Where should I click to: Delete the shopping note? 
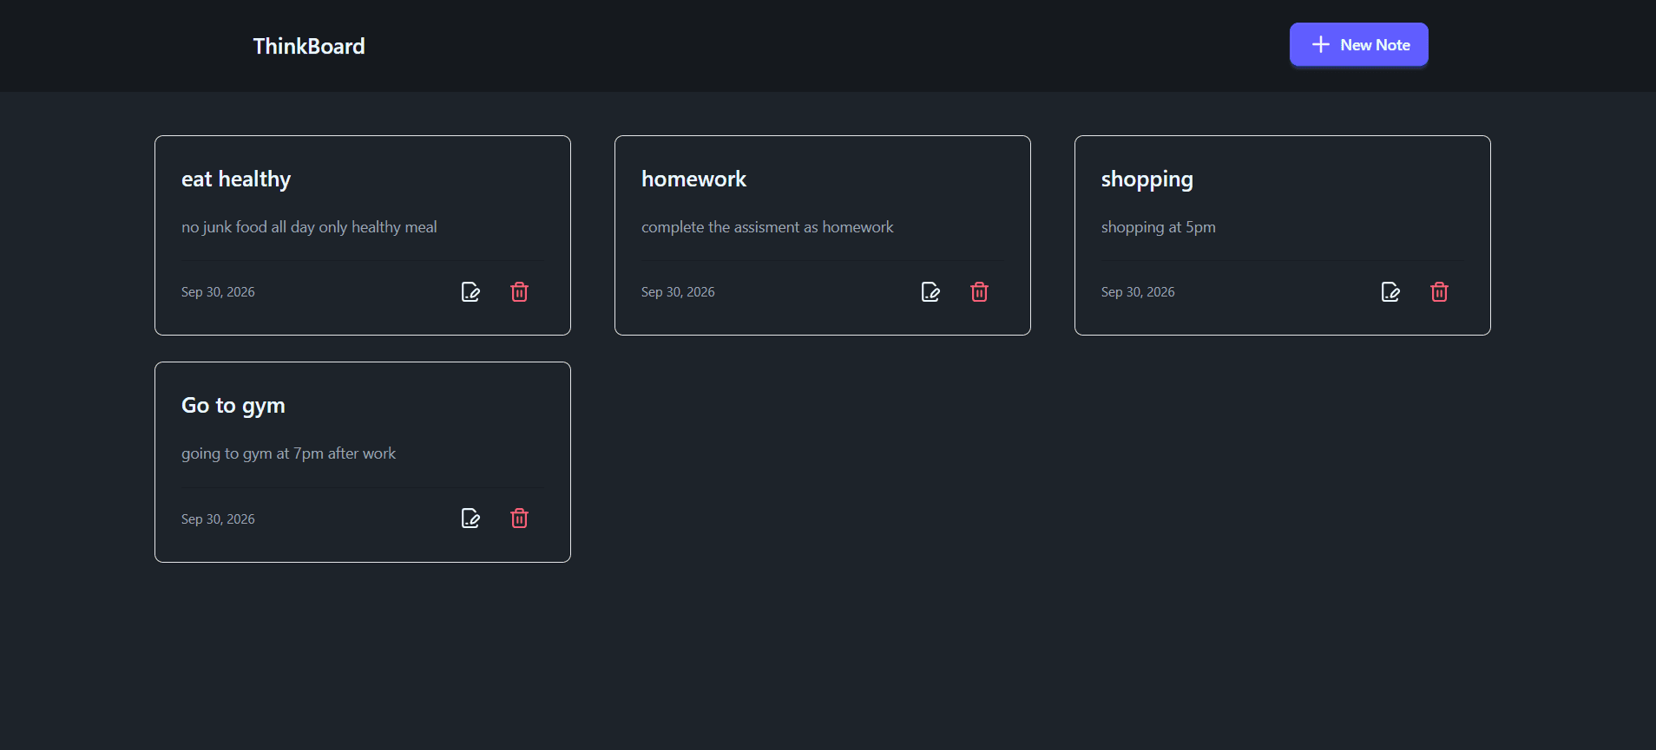tap(1439, 292)
